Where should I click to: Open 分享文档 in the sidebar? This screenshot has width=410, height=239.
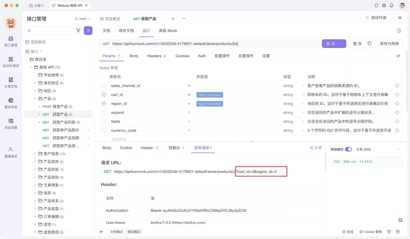click(11, 82)
